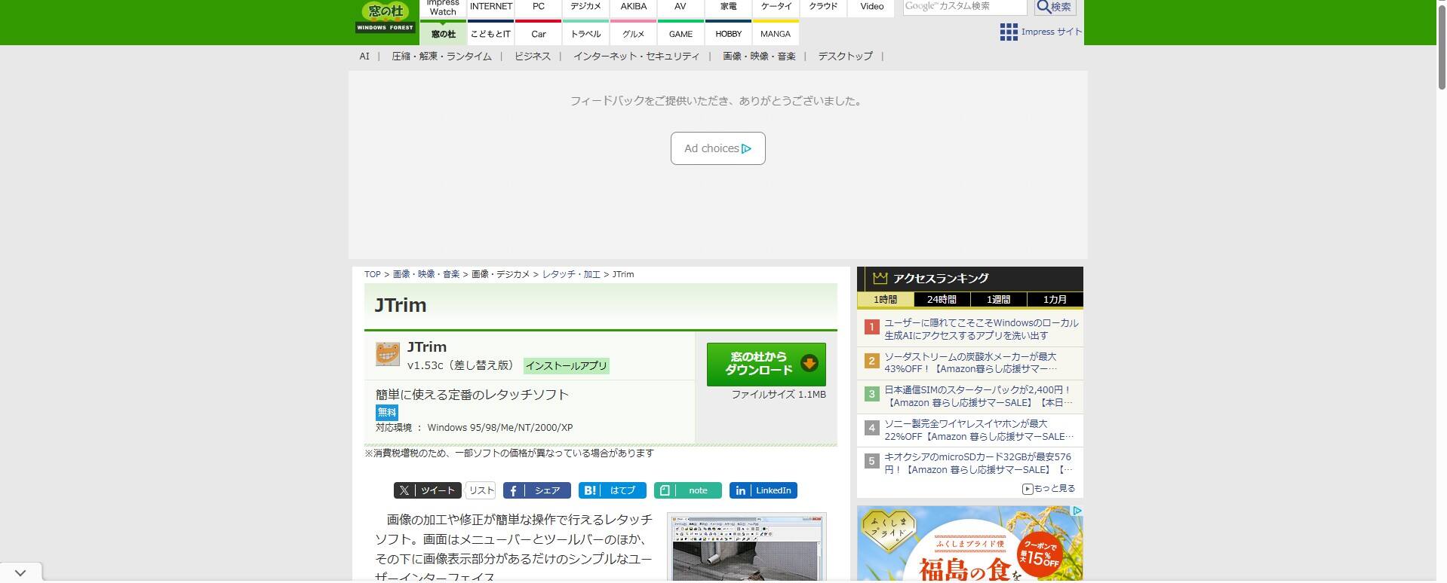Open ranking article about SodaStream 43%OFF

coord(971,362)
